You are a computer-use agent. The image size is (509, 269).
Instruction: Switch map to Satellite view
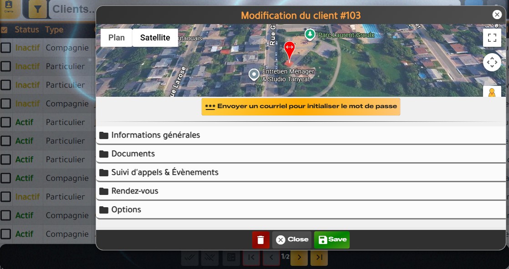[155, 38]
